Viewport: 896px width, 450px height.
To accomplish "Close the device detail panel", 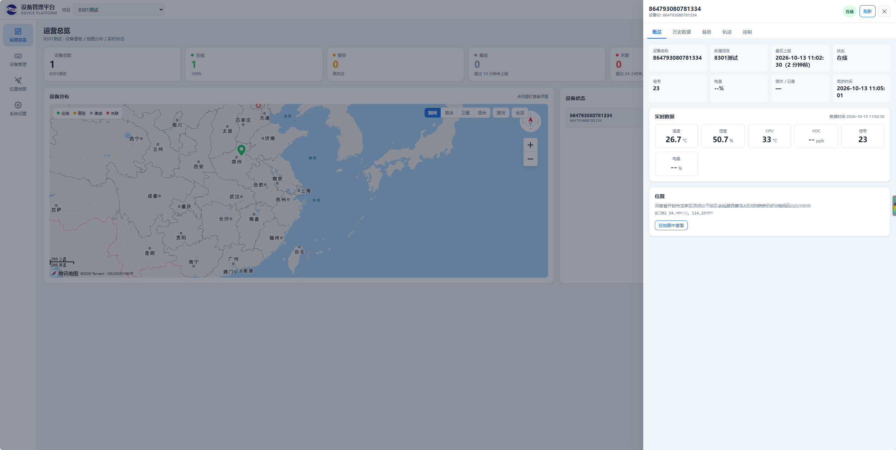I will [884, 12].
